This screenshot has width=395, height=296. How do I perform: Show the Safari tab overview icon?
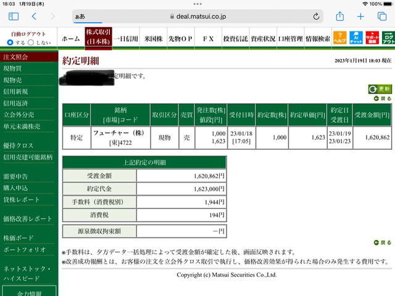[382, 17]
